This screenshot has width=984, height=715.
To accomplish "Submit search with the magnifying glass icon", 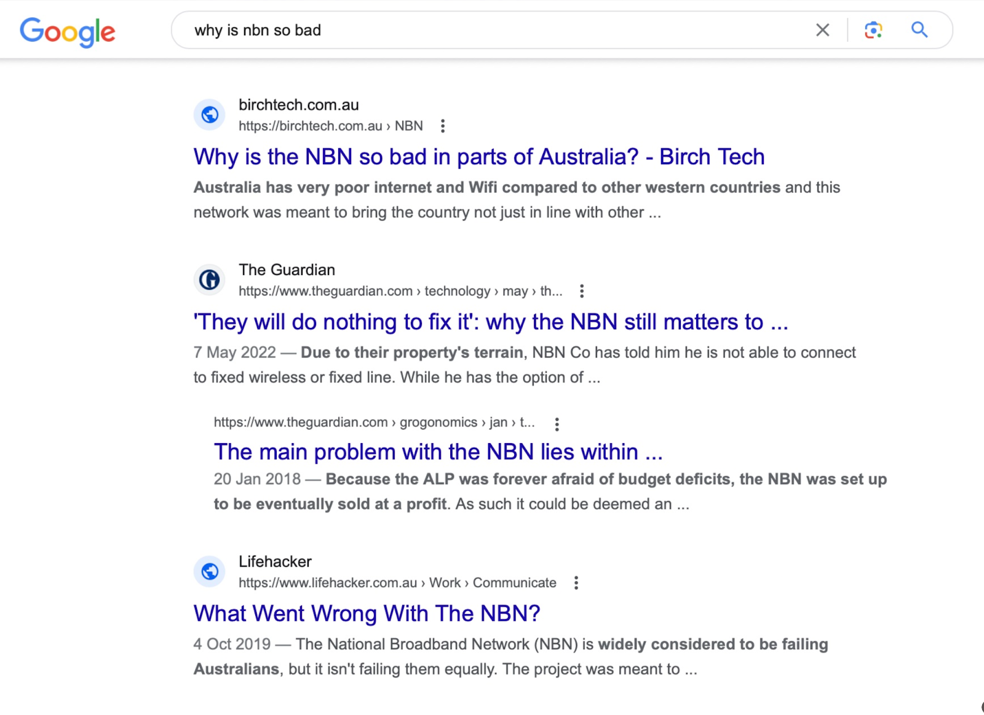I will pos(919,30).
